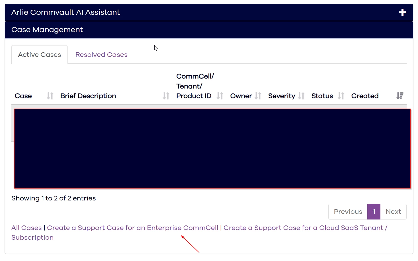Click the Severity column header text
This screenshot has width=418, height=261.
click(x=282, y=96)
